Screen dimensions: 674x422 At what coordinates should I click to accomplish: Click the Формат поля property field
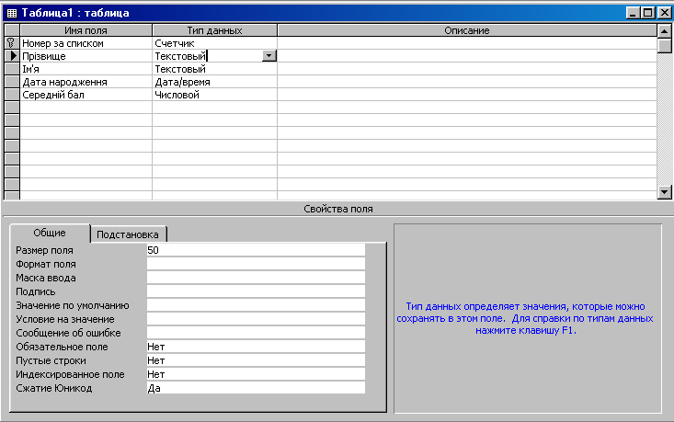coord(256,264)
